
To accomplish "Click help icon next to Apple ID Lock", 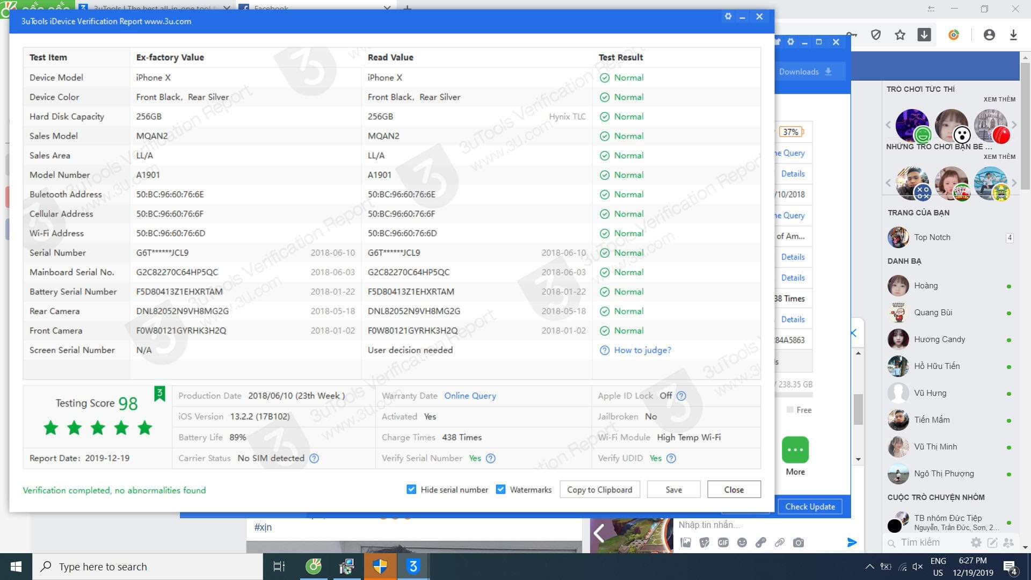I will point(681,396).
